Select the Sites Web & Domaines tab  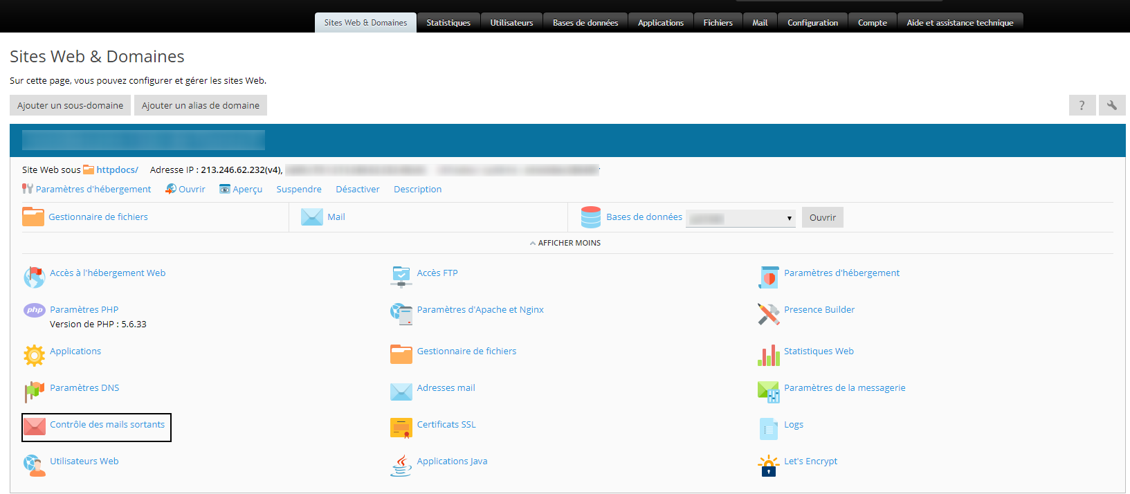(365, 23)
